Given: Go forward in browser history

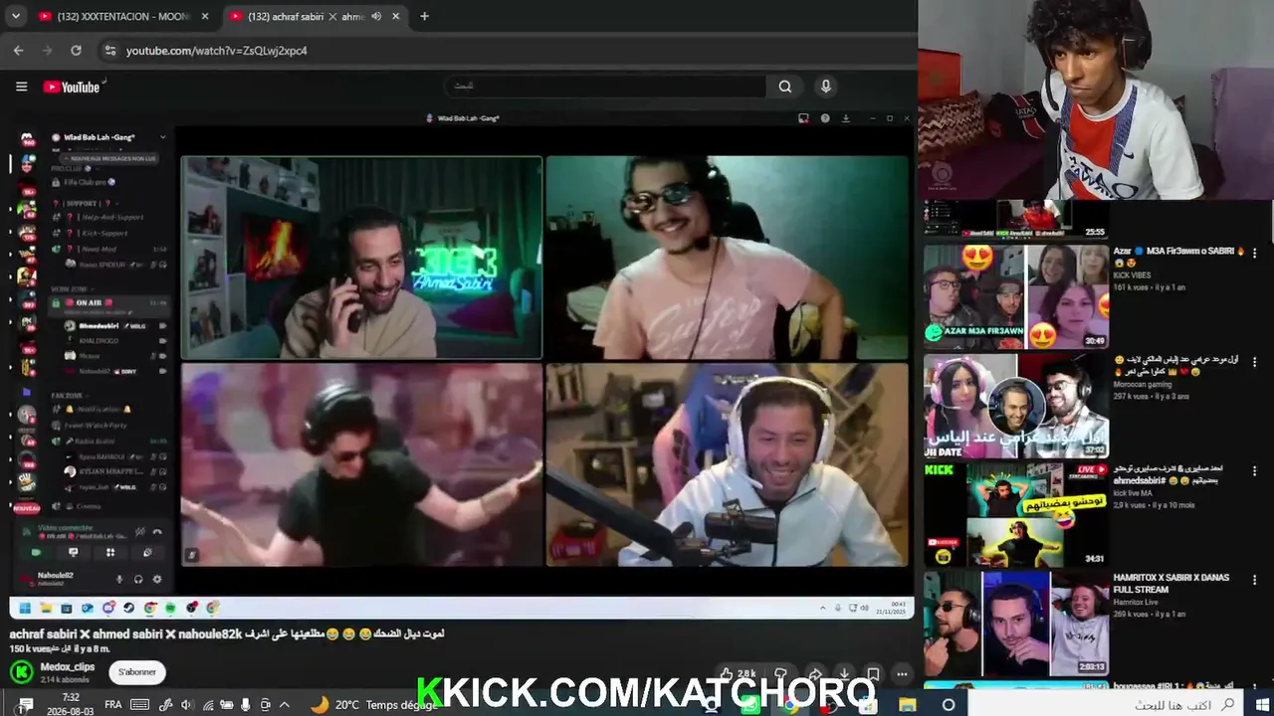Looking at the screenshot, I should 47,50.
